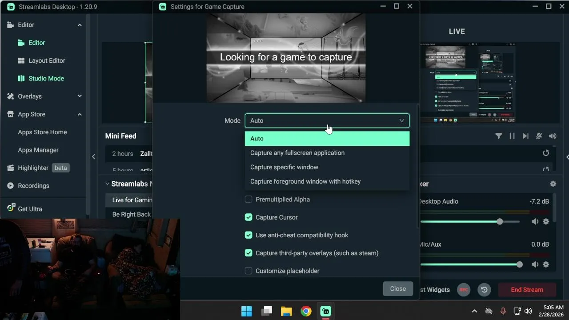Click Mini Feed volume speaker icon
569x320 pixels.
[553, 136]
